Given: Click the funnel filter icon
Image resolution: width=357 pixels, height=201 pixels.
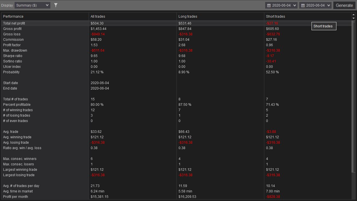Looking at the screenshot, I should [56, 5].
